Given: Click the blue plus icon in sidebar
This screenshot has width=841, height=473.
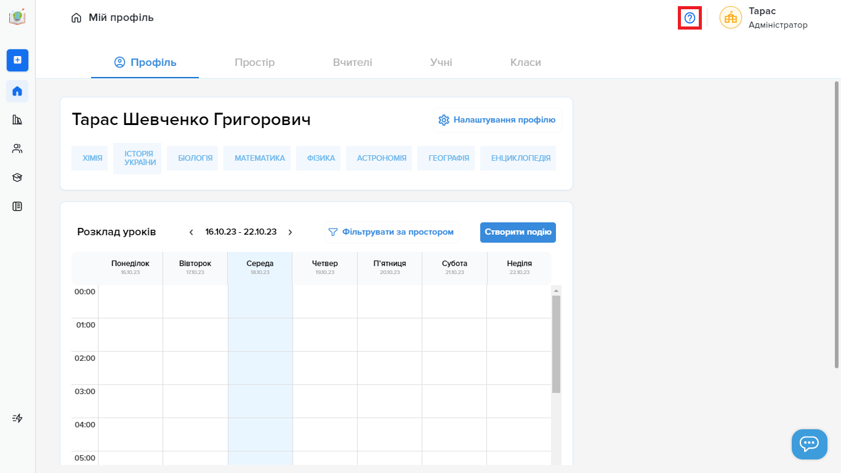Looking at the screenshot, I should click(17, 60).
